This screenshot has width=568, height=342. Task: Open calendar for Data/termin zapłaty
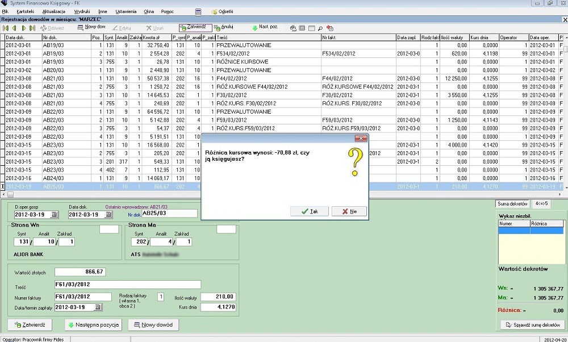pos(98,307)
